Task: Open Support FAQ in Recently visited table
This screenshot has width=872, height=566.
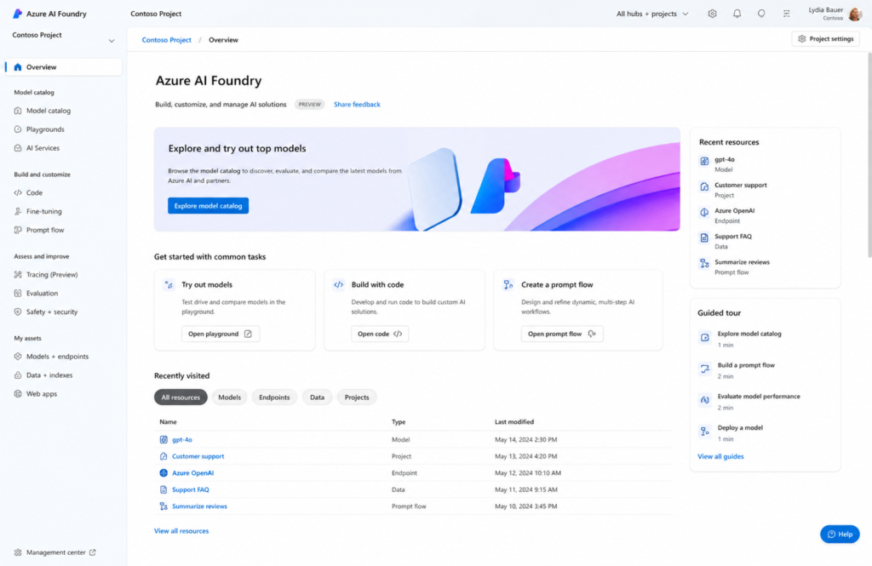Action: click(x=191, y=490)
